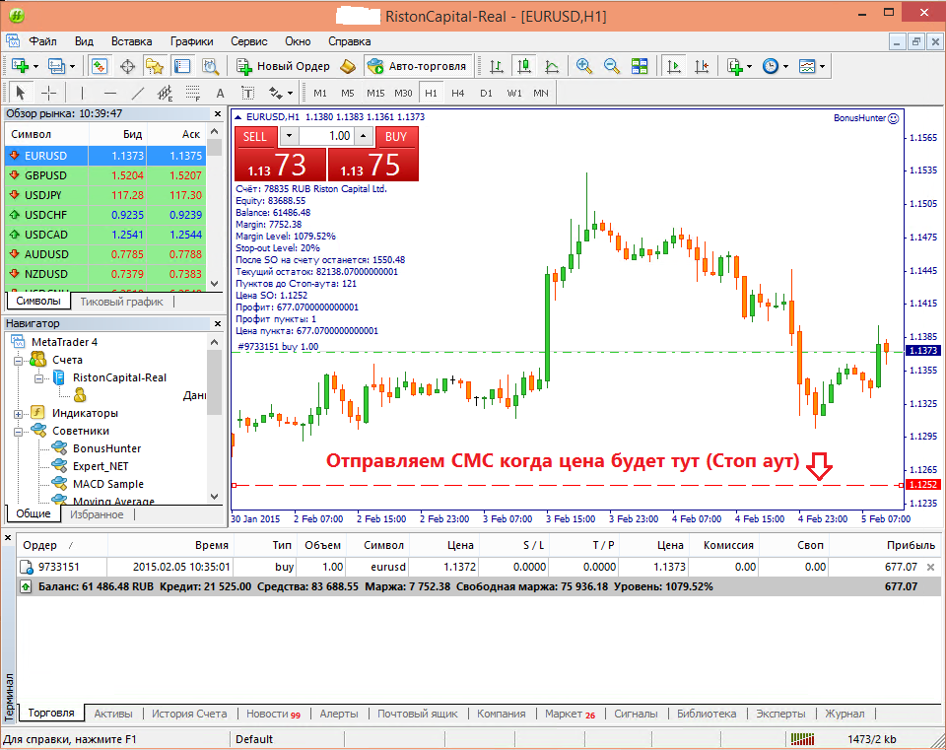946x750 pixels.
Task: Open the Strategy Tester magnifier icon
Action: tap(210, 66)
